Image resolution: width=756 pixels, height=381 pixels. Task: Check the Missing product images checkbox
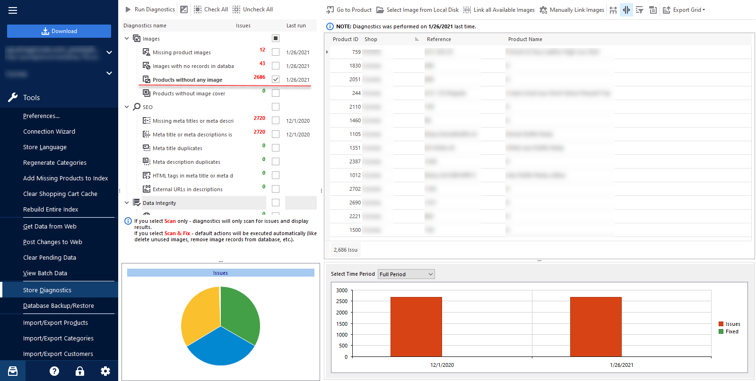(276, 52)
